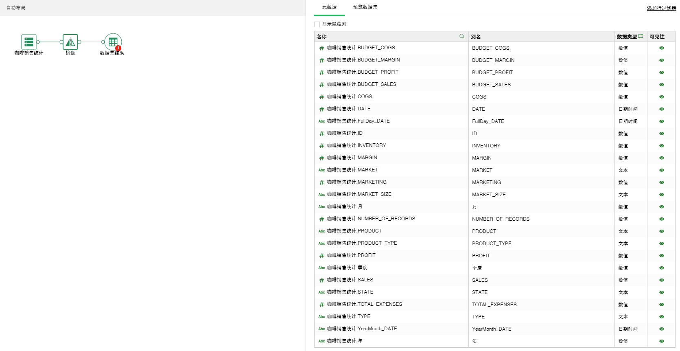Screen dimensions: 680x351
Task: Select the 镜像 mirror node
Action: click(70, 42)
